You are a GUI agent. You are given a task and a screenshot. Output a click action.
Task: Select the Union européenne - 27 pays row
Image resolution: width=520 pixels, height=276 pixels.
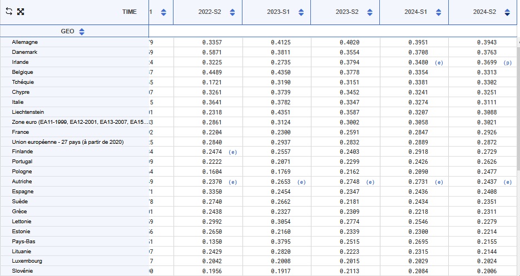[x=68, y=142]
